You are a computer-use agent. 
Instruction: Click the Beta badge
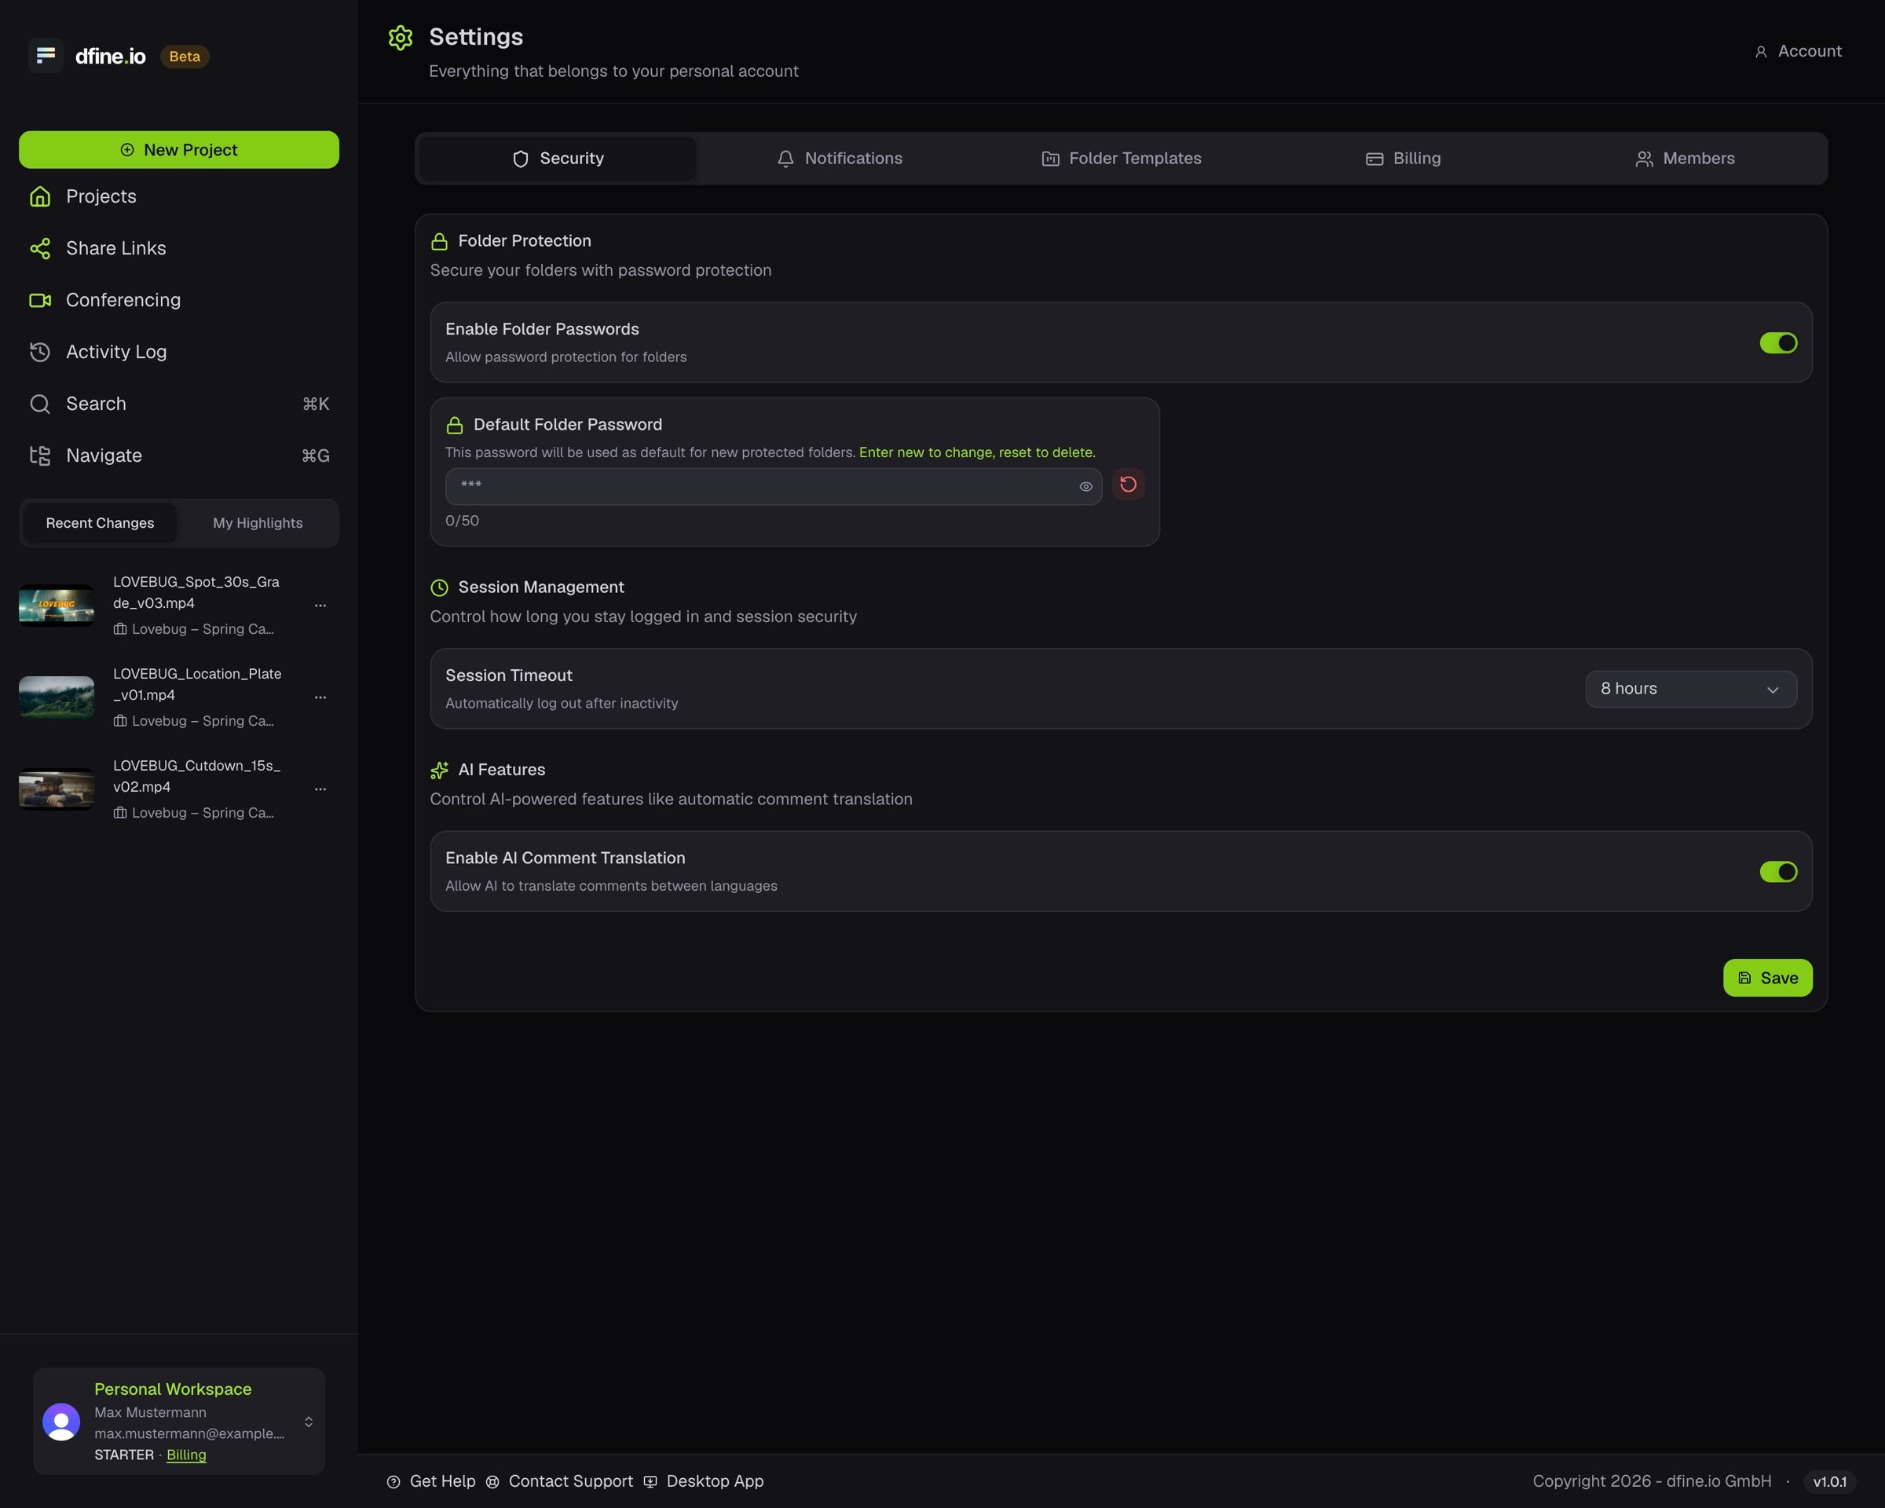185,56
